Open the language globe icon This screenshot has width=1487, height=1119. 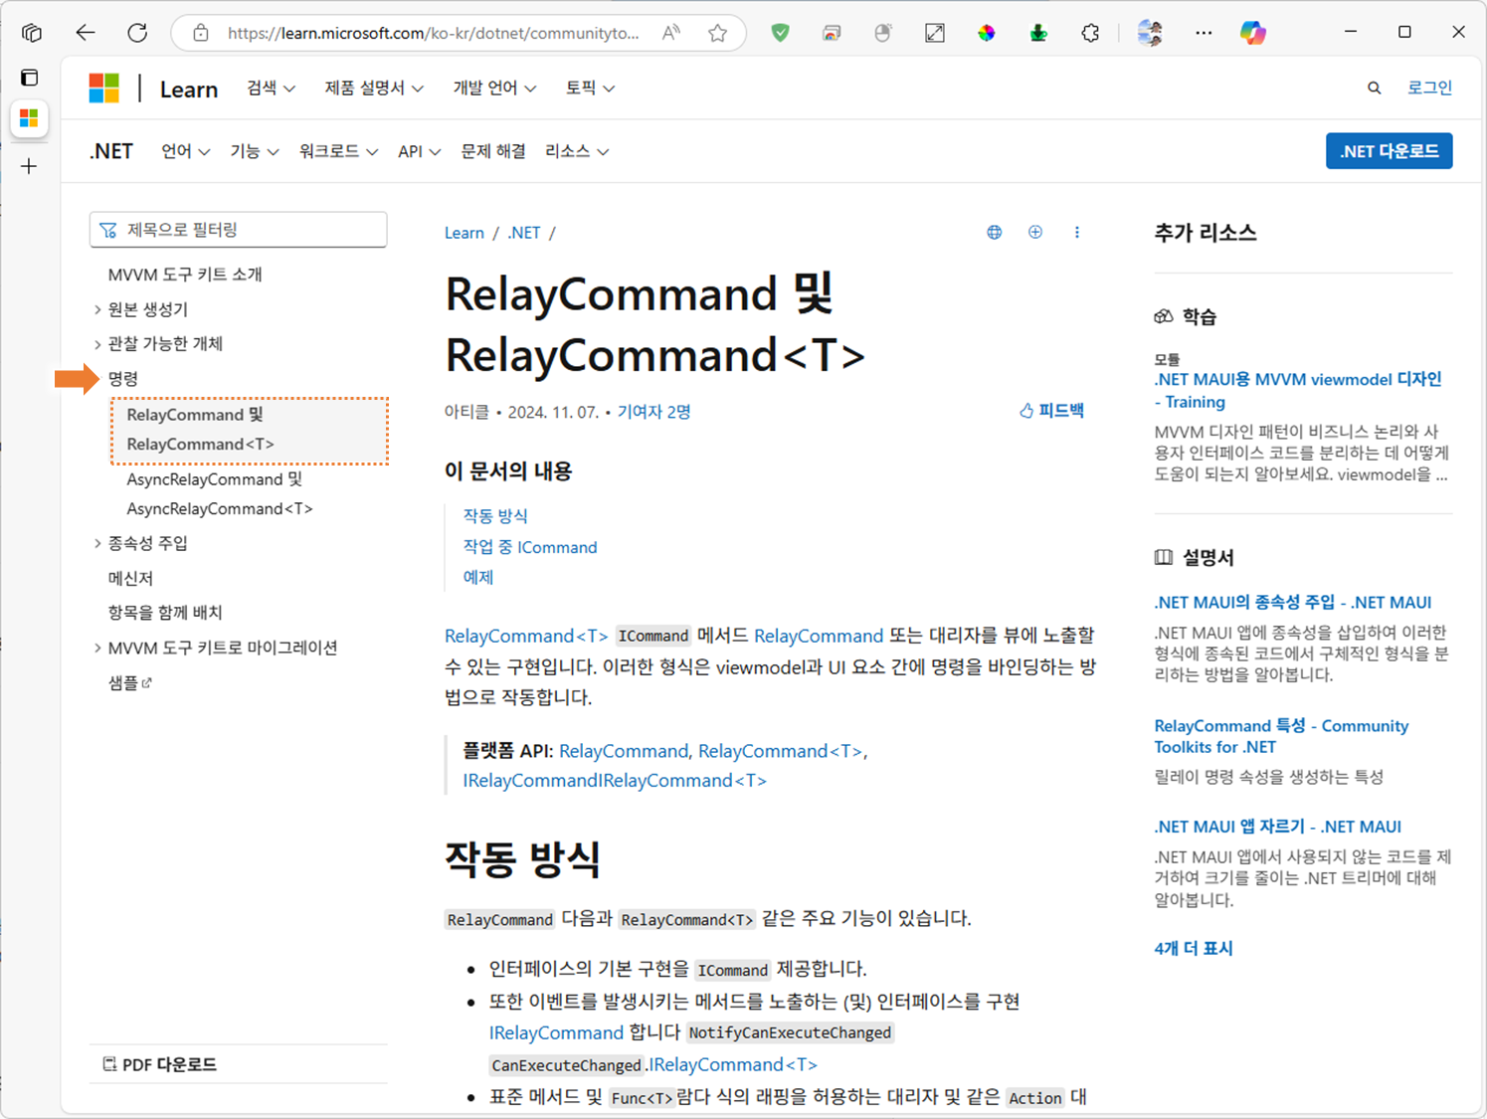point(994,232)
